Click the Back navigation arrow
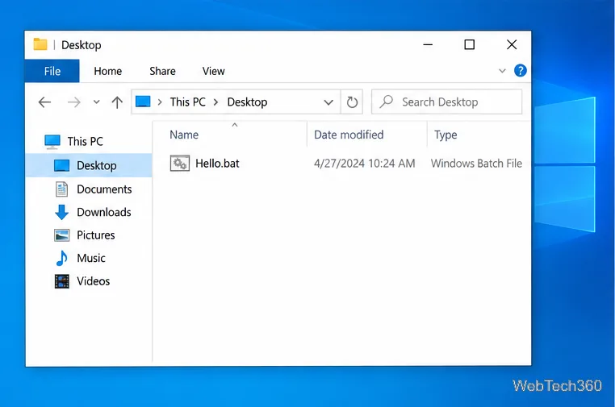The image size is (615, 407). [44, 102]
